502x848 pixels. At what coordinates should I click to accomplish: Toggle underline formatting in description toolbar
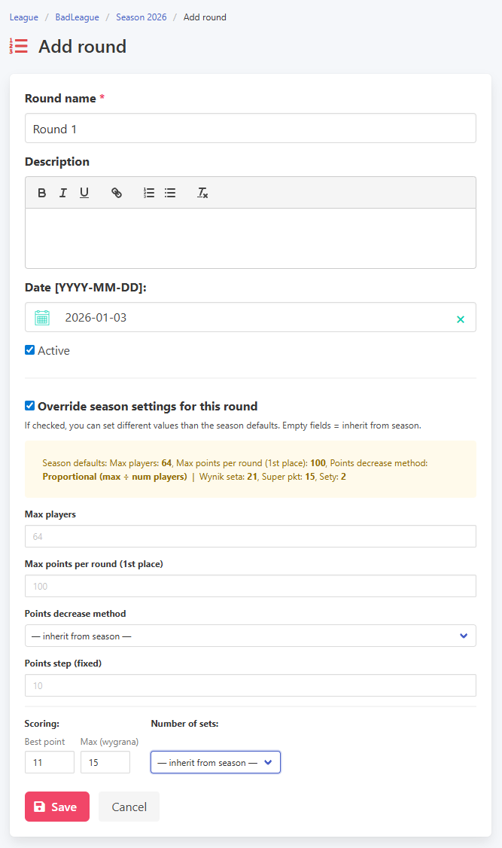(84, 193)
